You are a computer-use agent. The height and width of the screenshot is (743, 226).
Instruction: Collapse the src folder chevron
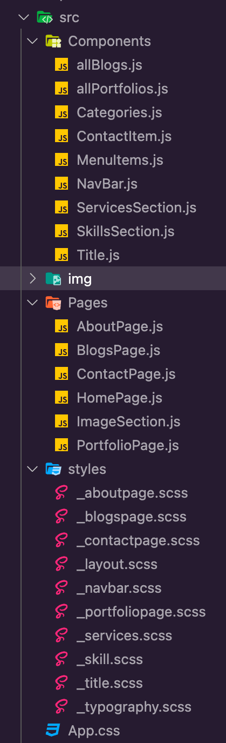tap(23, 17)
